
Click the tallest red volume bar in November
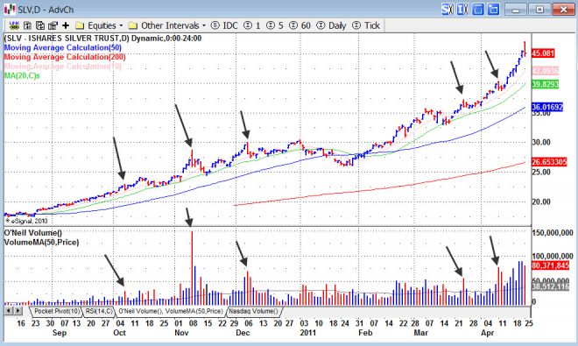pos(192,268)
